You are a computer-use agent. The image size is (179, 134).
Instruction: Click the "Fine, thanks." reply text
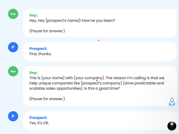[40, 54]
